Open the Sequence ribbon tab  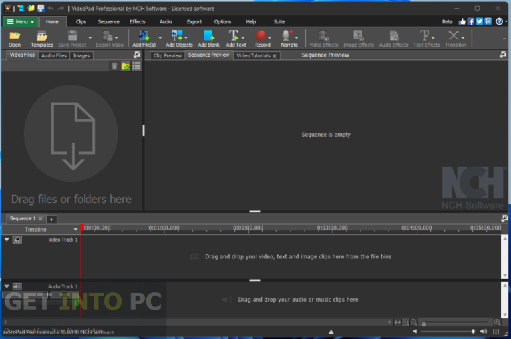point(108,22)
